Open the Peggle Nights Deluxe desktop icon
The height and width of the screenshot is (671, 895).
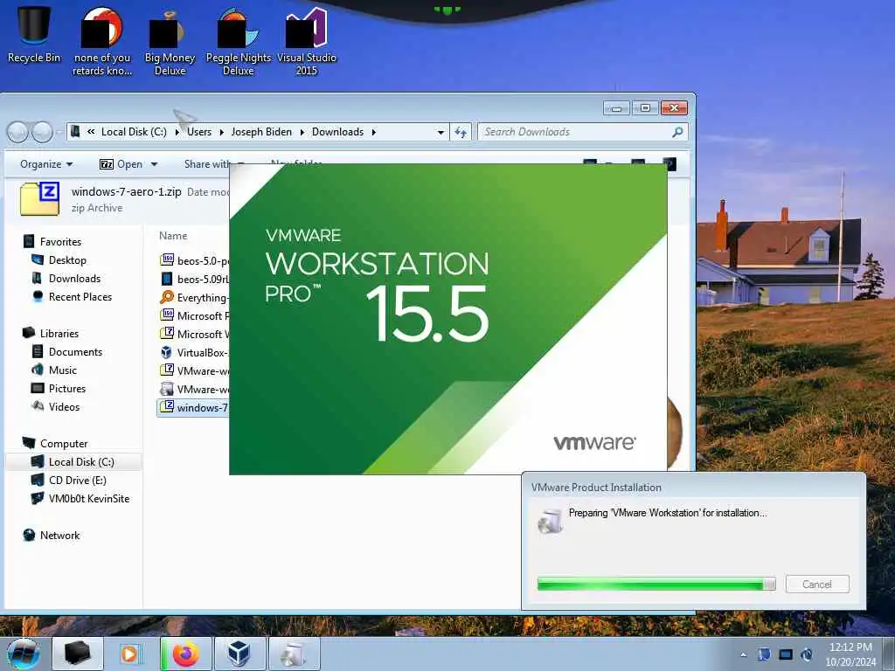238,44
